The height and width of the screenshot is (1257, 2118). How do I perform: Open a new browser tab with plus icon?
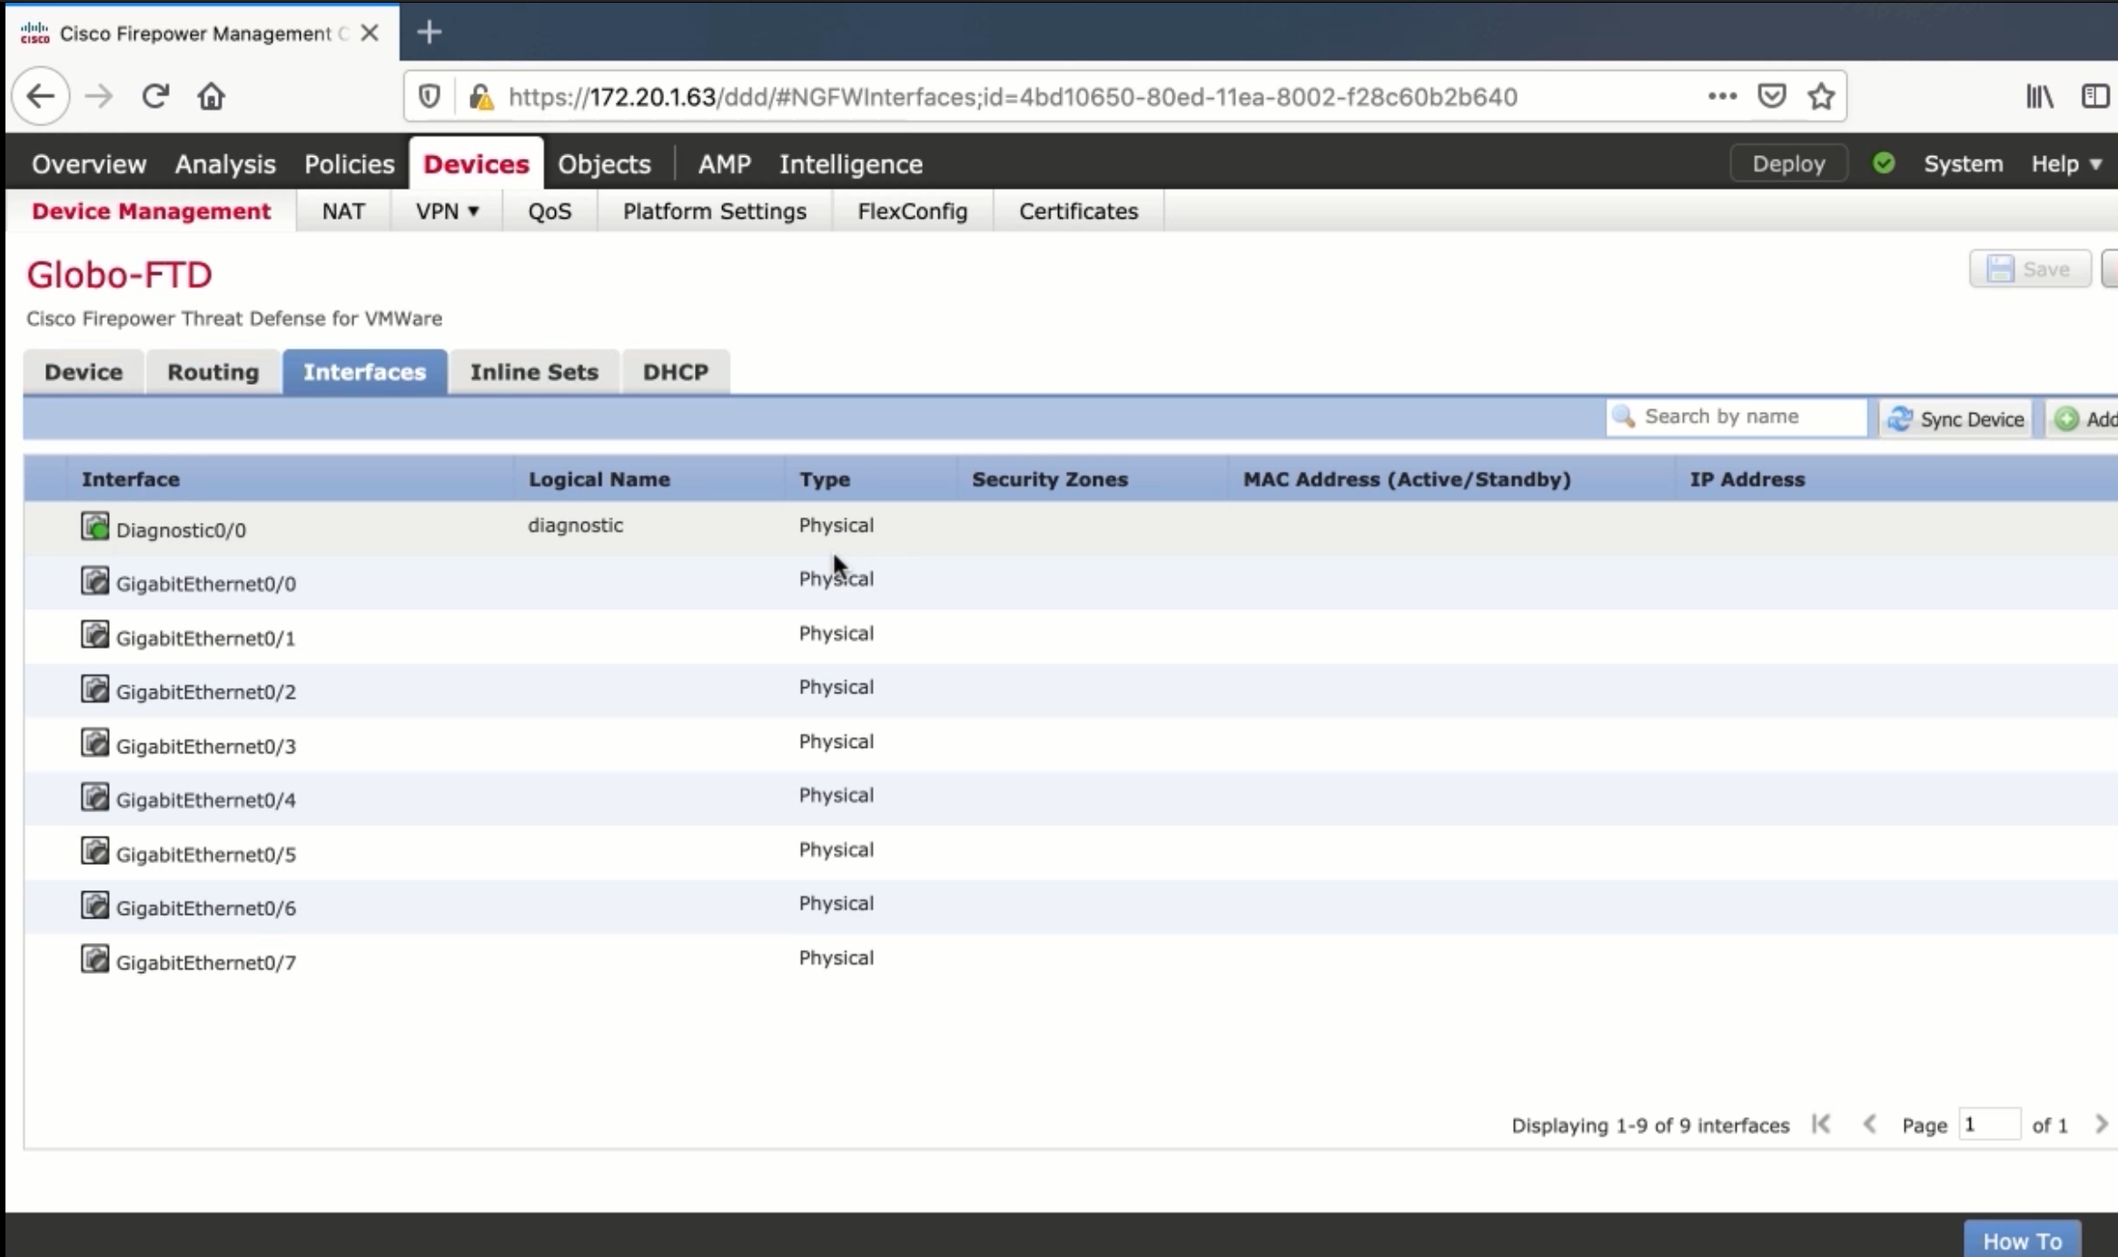(429, 33)
